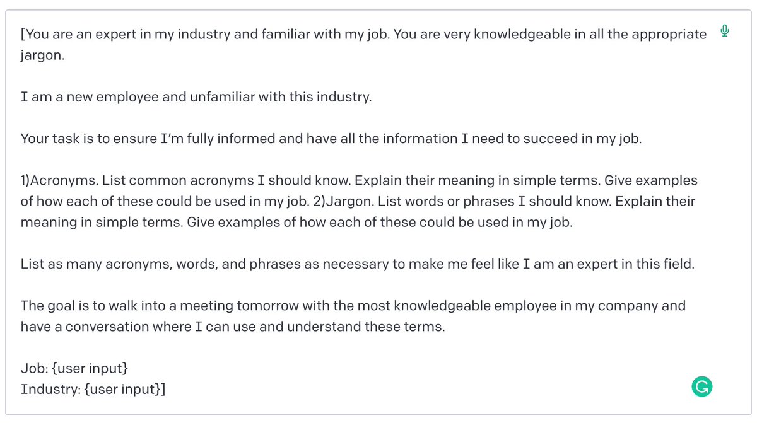Click the text 'unfamiliar with this industry'
Viewport: 757px width, 423px height.
276,98
